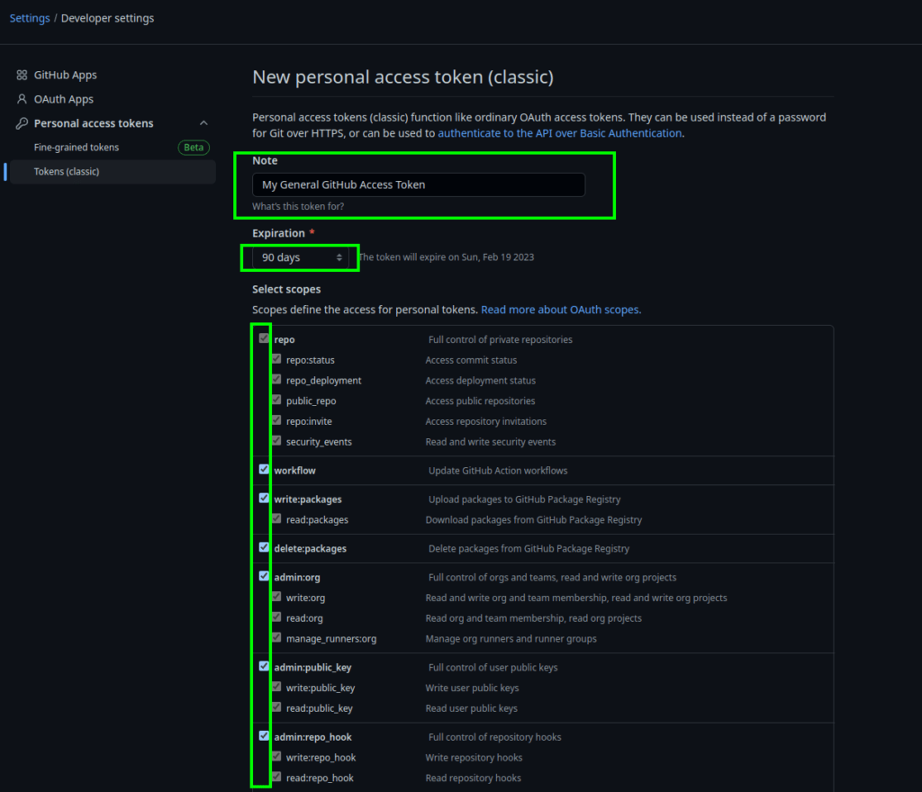Click the Note input field
The image size is (922, 792).
click(419, 184)
